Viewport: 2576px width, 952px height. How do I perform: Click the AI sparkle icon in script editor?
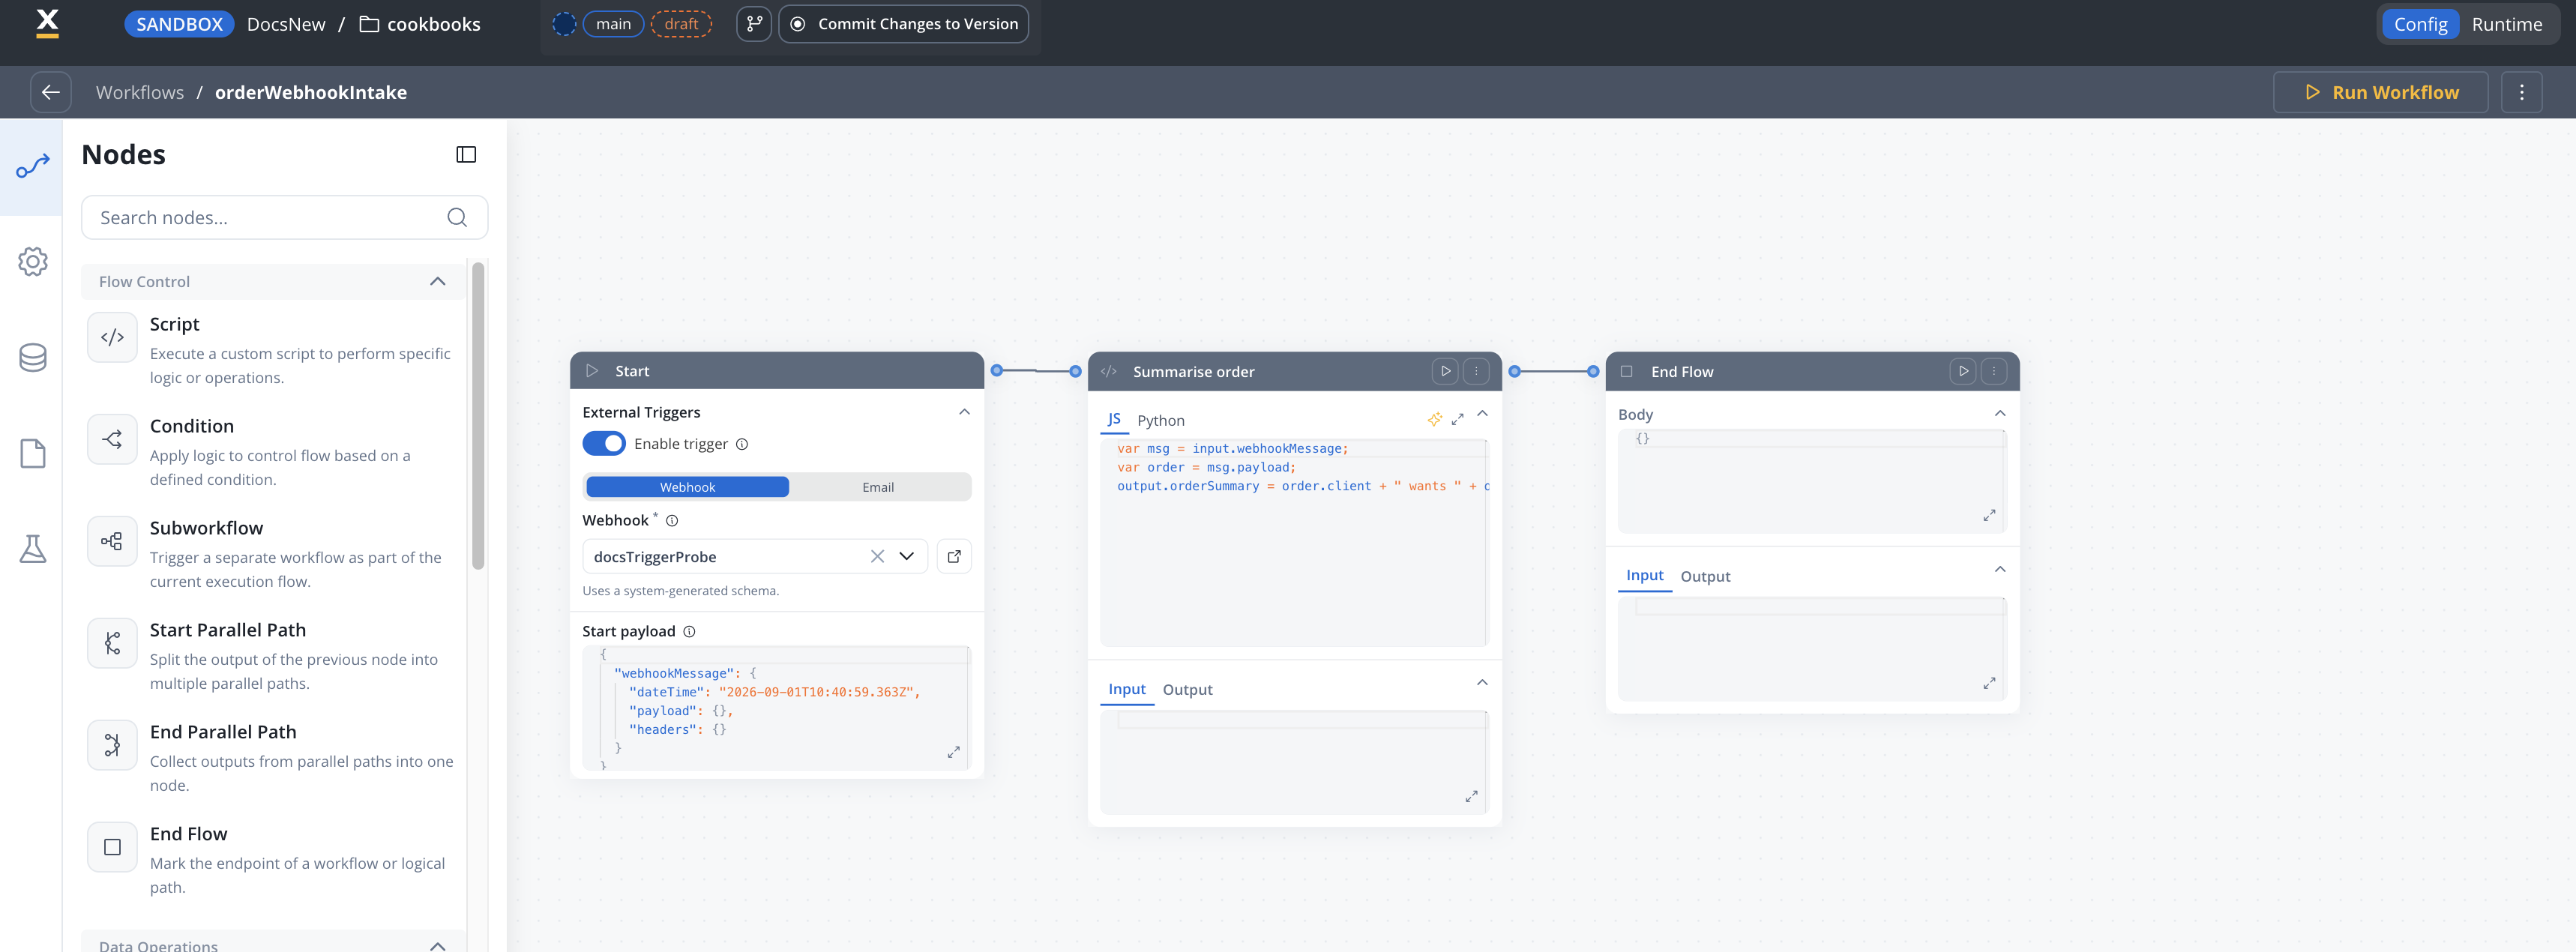click(x=1434, y=419)
